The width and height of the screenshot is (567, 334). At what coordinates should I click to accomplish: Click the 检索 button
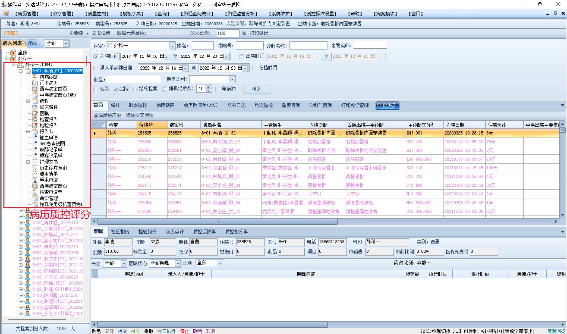(x=256, y=89)
